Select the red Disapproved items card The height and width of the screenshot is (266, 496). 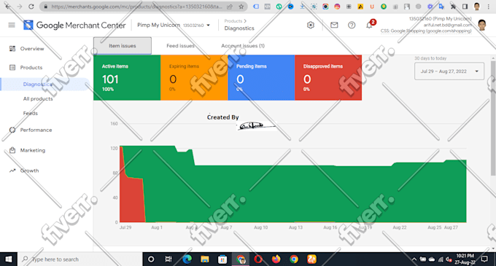tap(328, 78)
